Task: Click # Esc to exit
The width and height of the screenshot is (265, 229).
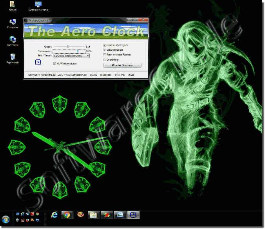Action: click(131, 75)
